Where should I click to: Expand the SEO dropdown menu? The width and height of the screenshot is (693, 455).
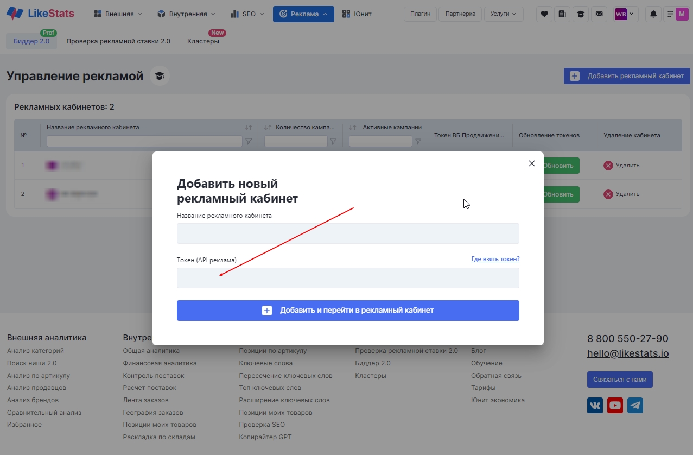[247, 14]
